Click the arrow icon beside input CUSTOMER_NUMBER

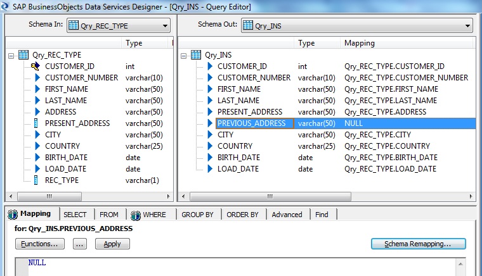pyautogui.click(x=37, y=78)
